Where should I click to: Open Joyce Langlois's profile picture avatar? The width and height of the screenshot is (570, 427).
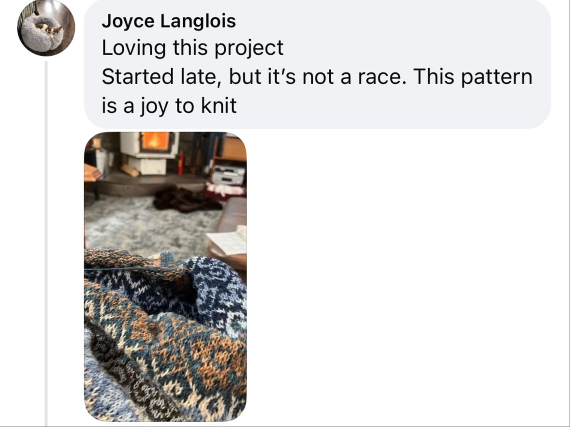[x=46, y=28]
